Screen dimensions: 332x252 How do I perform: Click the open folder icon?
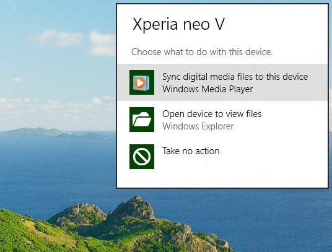click(x=142, y=119)
